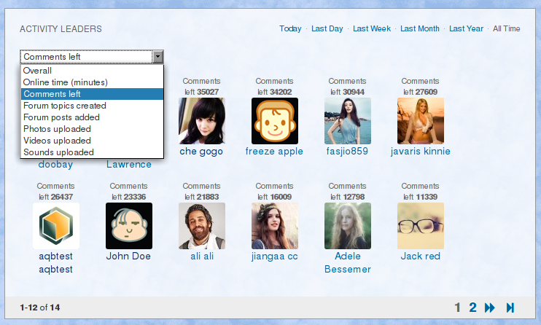The height and width of the screenshot is (325, 541).
Task: Collapse the Comments left dropdown arrow
Action: 157,57
